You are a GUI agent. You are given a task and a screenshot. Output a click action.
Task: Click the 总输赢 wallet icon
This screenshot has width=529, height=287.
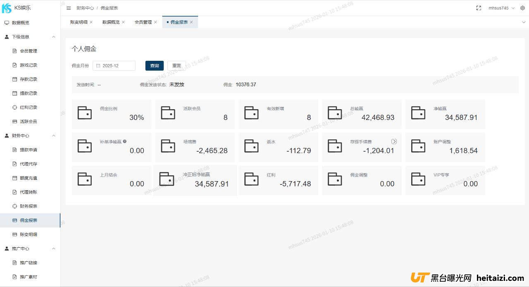pos(335,113)
